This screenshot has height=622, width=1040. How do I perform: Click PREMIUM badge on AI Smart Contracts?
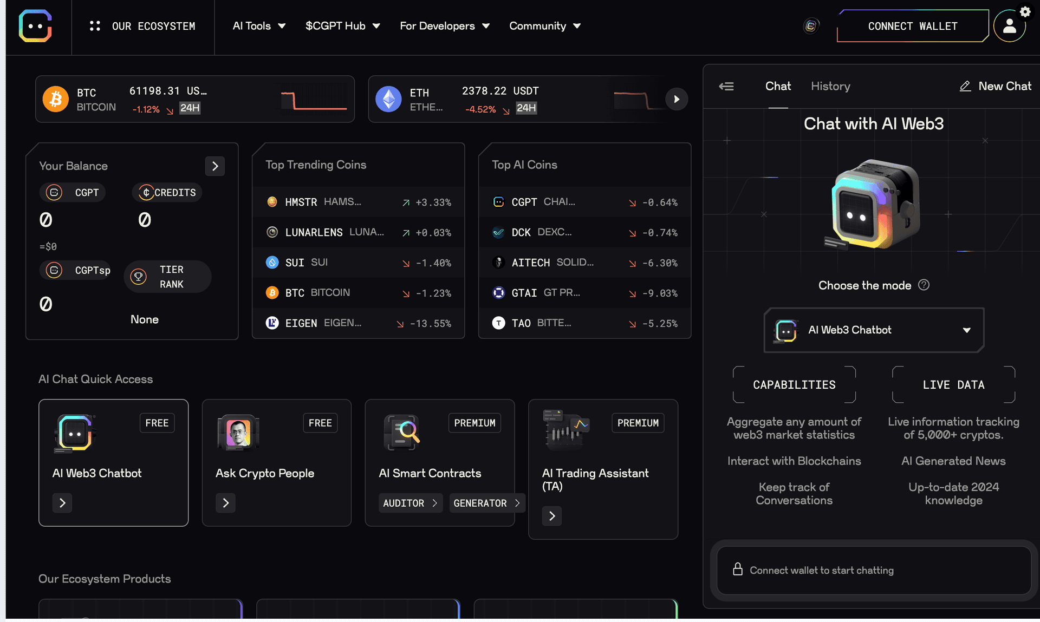pos(474,423)
